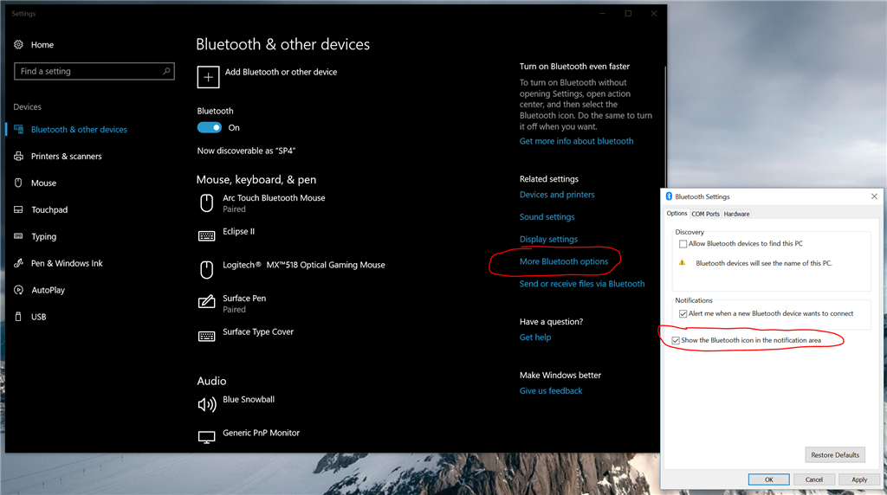887x495 pixels.
Task: Uncheck Alert me when new Bluetooth device connects
Action: pos(683,313)
